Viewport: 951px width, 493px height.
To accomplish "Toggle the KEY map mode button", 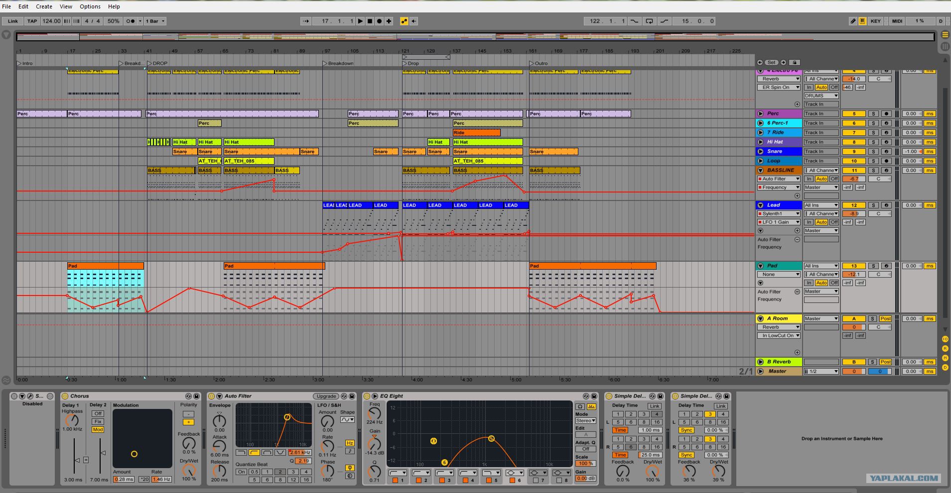I will tap(876, 21).
